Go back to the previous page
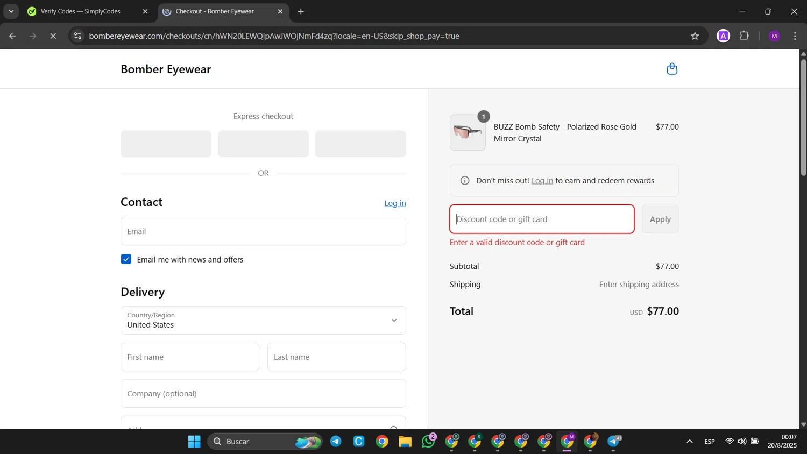The image size is (807, 454). pos(12,36)
